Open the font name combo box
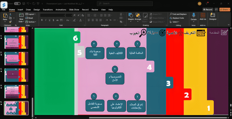232x119 pixels. [x=53, y=15]
